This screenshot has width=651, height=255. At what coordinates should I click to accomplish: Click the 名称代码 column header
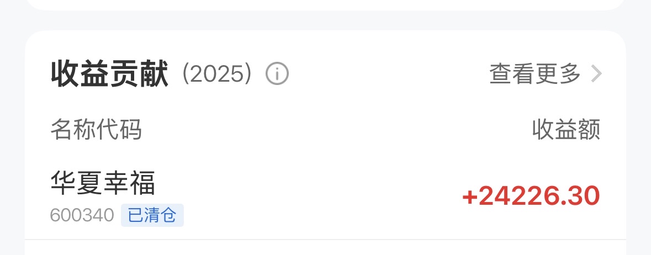point(96,130)
